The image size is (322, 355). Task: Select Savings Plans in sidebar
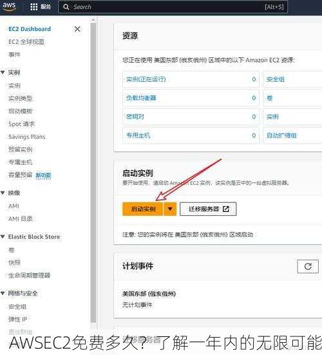pyautogui.click(x=27, y=137)
